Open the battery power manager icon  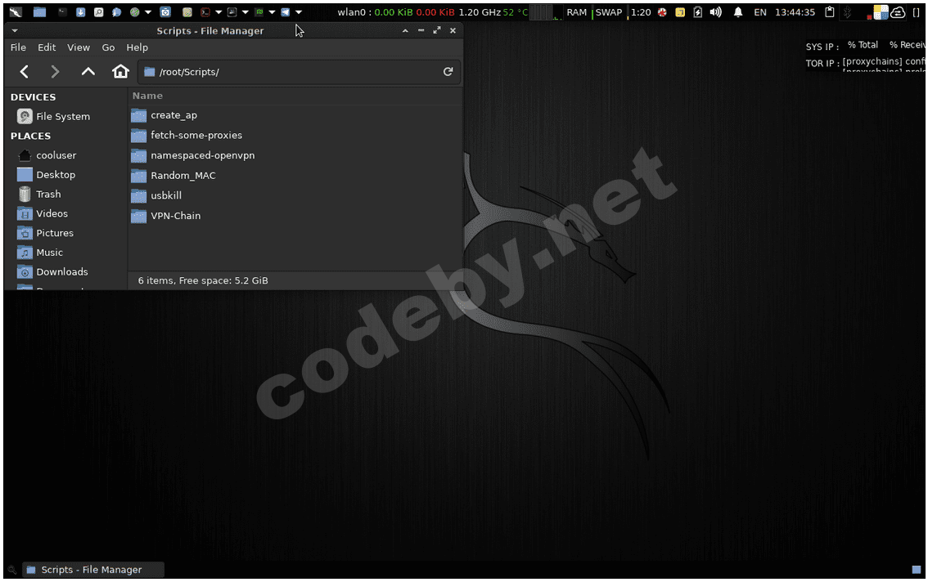698,11
